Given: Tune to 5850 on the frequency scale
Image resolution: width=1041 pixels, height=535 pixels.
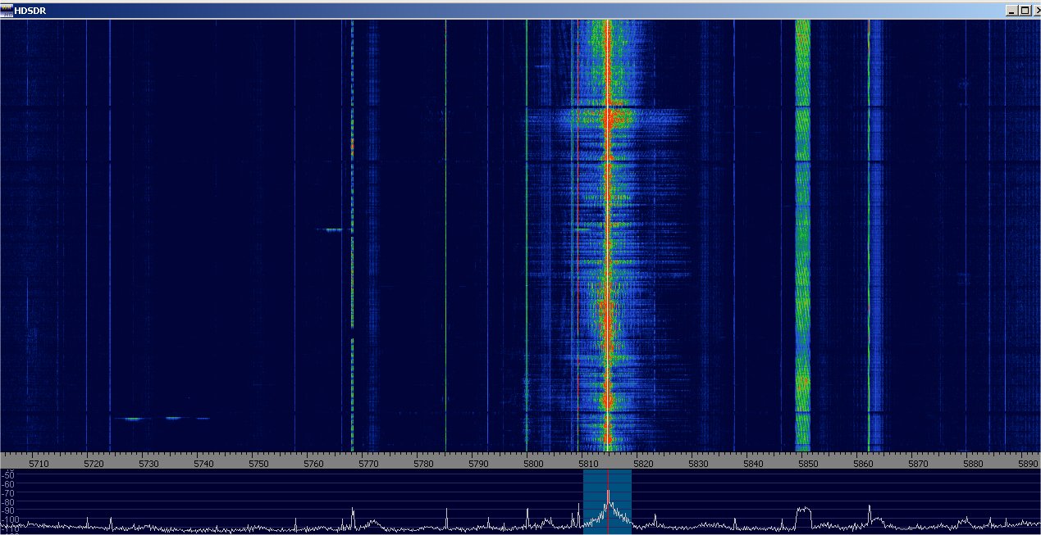Looking at the screenshot, I should point(807,464).
